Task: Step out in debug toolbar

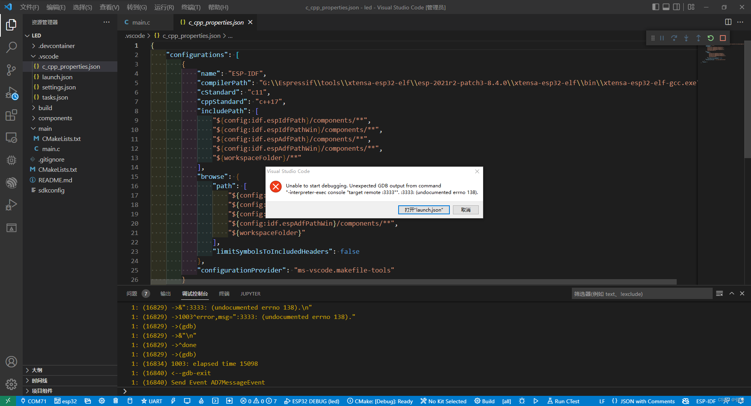Action: pyautogui.click(x=698, y=38)
